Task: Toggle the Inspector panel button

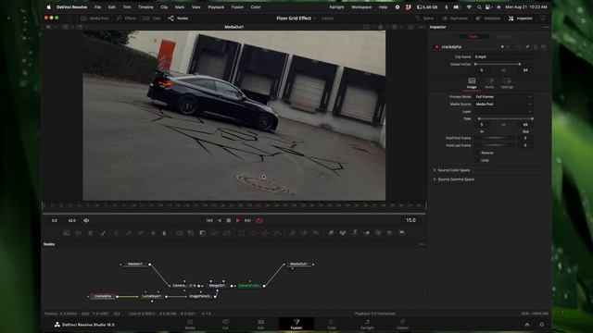Action: [x=521, y=18]
